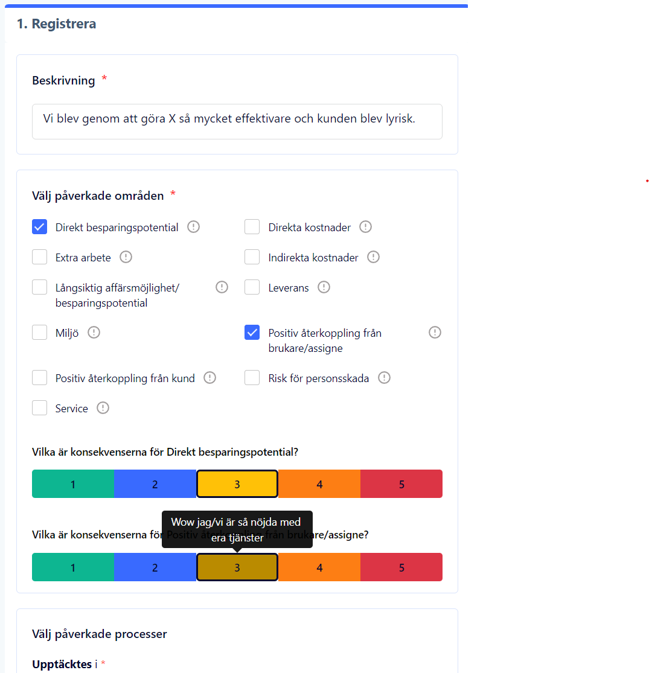Click info icon beside Positiv återkoppling från kund
Screen dimensions: 649x673
point(209,378)
